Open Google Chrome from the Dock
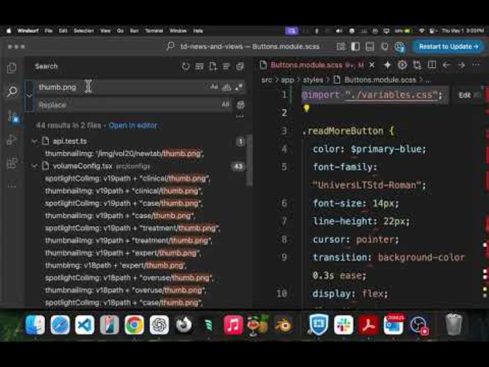This screenshot has width=489, height=367. (134, 325)
